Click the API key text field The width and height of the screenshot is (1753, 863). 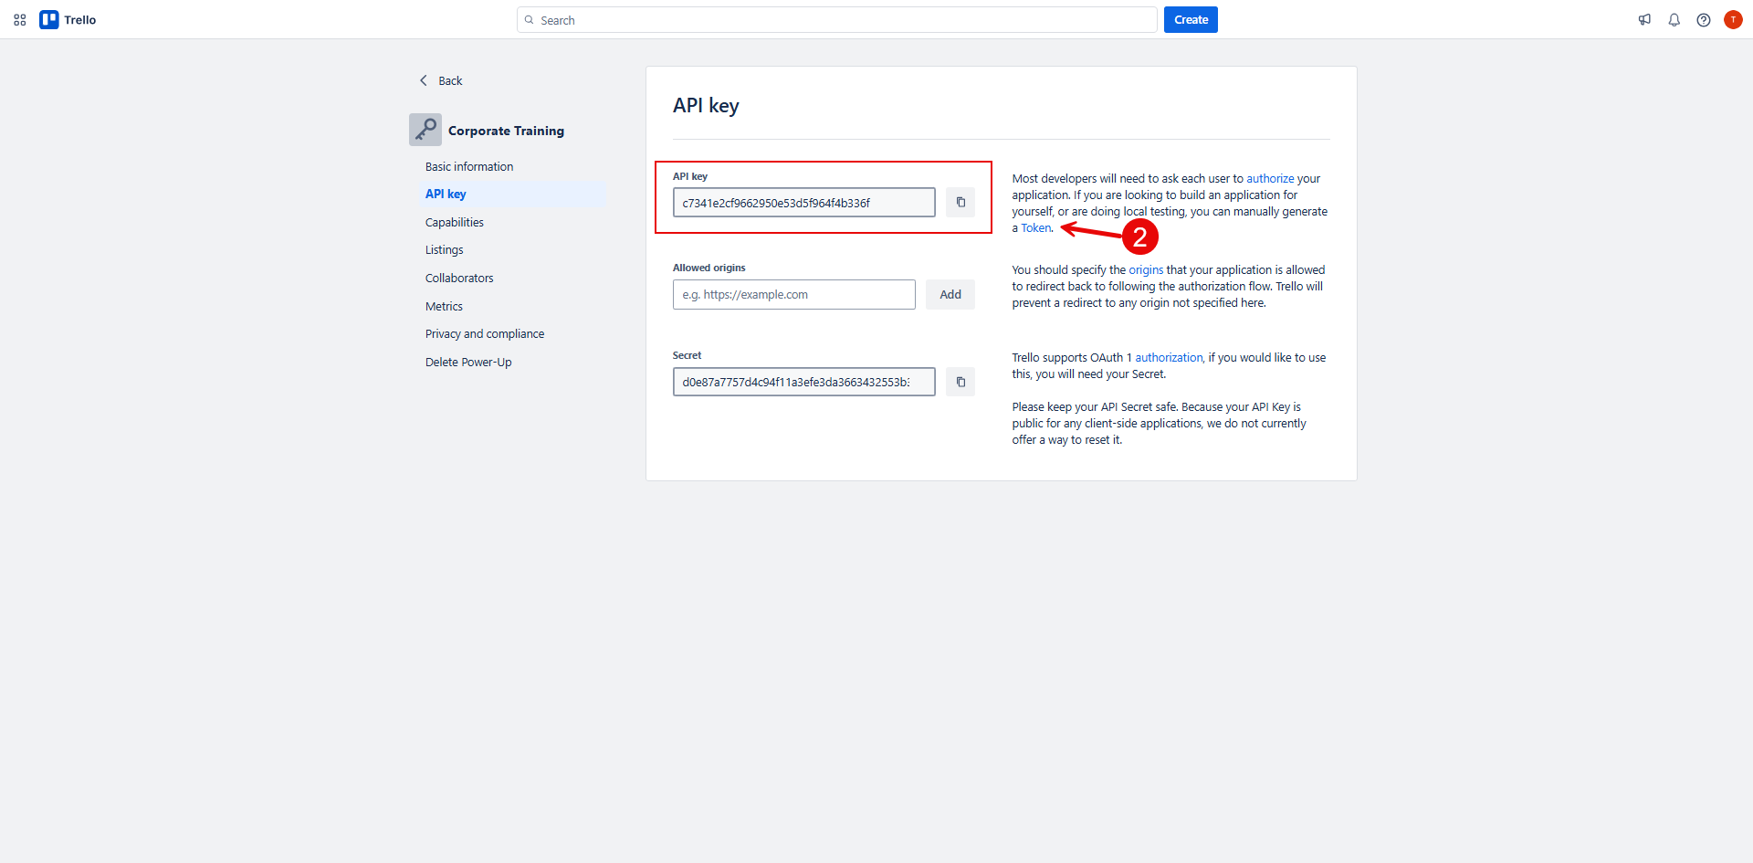pyautogui.click(x=804, y=203)
